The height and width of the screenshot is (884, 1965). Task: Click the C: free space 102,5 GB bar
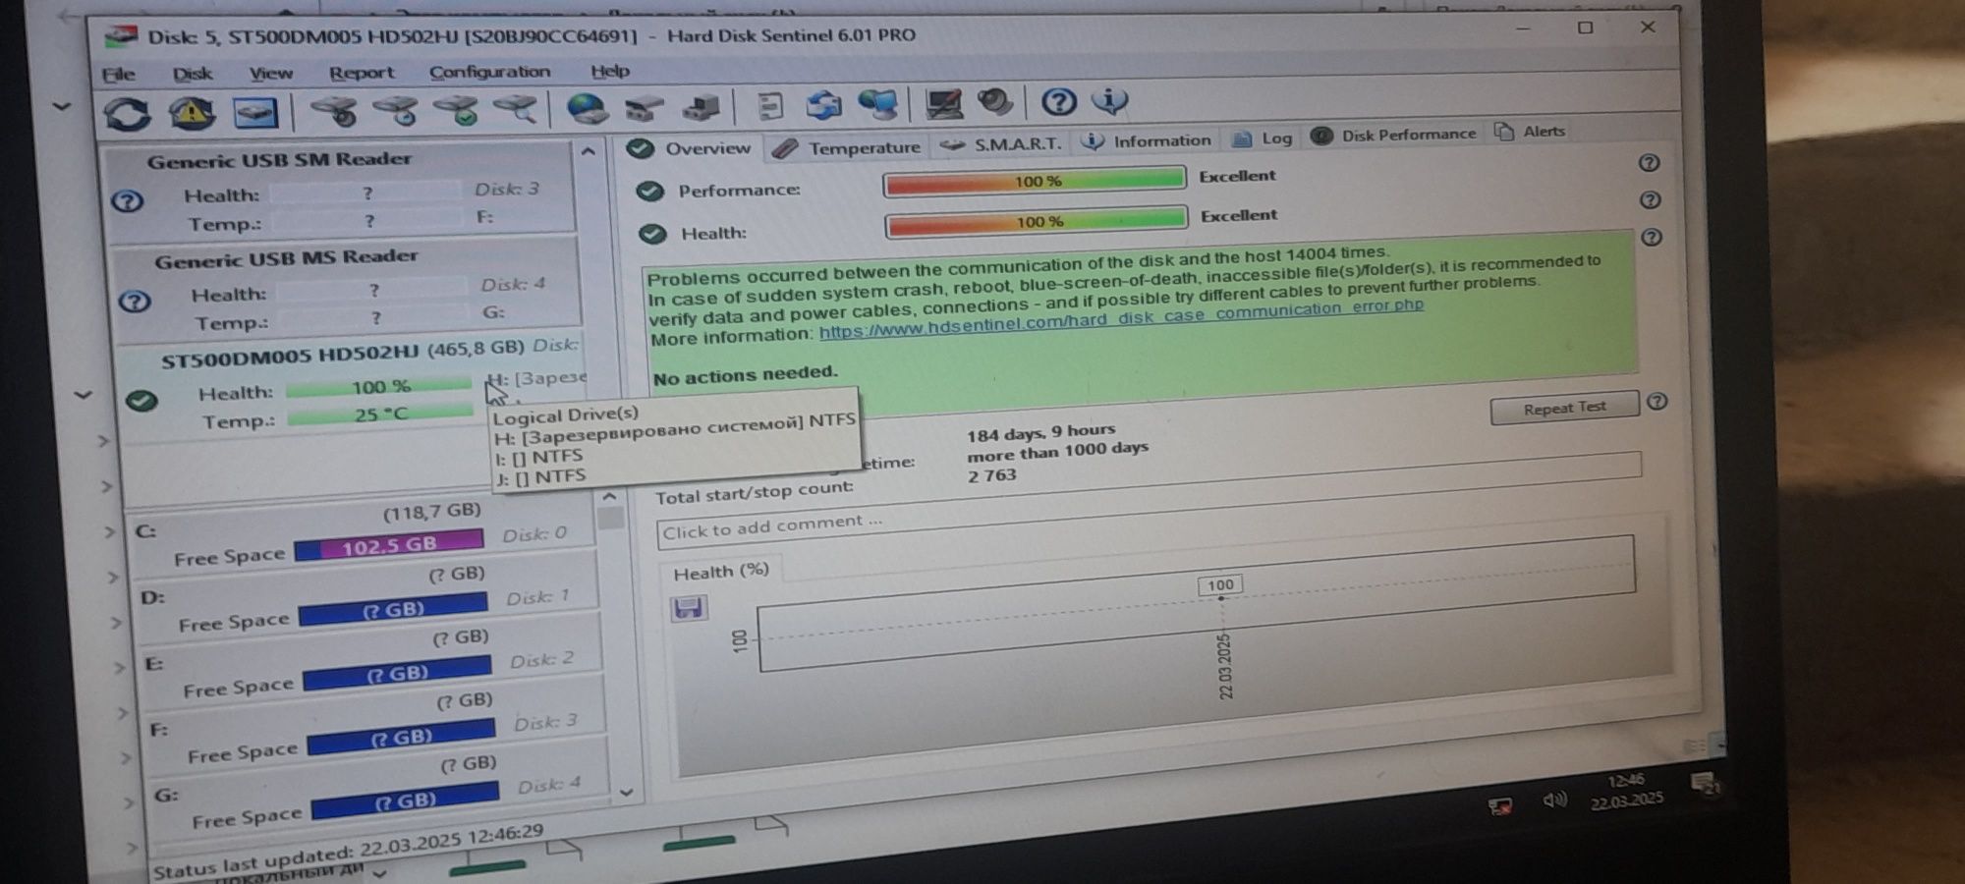389,544
